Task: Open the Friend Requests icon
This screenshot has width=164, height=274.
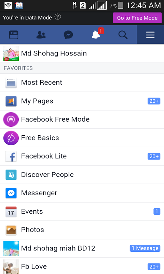Action: [41, 35]
